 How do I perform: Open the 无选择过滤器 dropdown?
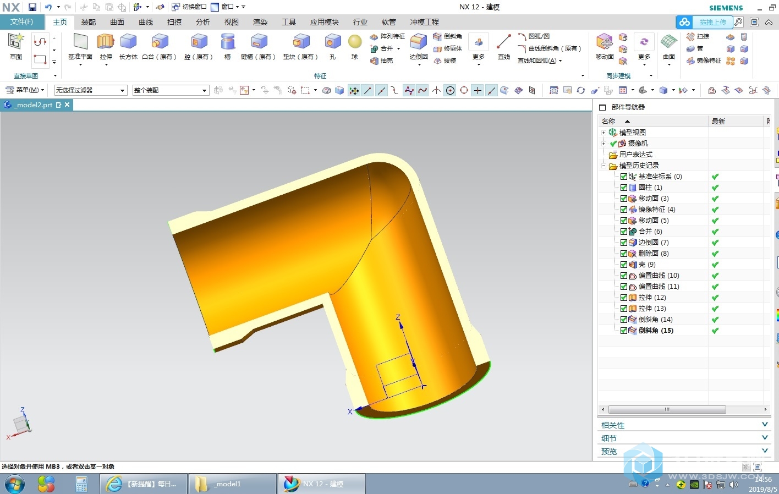(91, 90)
